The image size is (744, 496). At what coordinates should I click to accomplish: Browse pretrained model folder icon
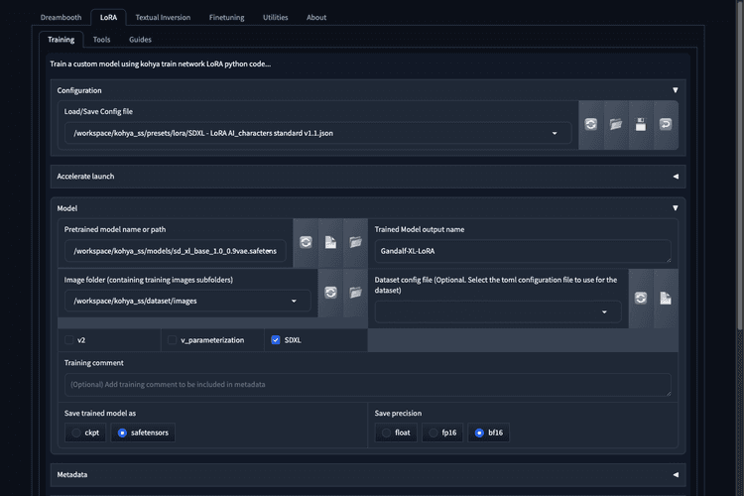point(354,242)
